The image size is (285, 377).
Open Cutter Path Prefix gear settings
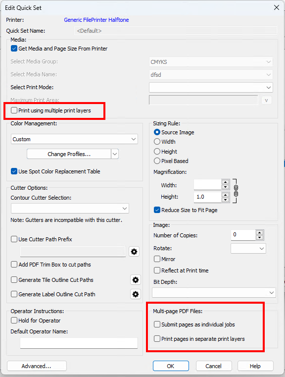tap(134, 252)
